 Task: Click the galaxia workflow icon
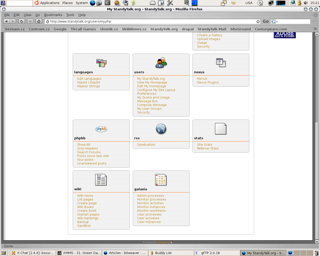pyautogui.click(x=161, y=180)
